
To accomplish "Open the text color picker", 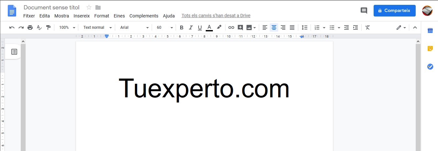I will (x=209, y=27).
